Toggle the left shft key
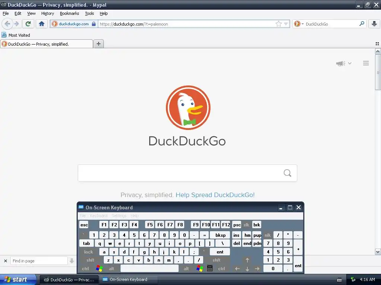This screenshot has width=381, height=285. (x=90, y=260)
